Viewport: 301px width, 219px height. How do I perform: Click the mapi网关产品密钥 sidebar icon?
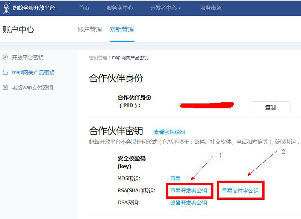pyautogui.click(x=5, y=72)
